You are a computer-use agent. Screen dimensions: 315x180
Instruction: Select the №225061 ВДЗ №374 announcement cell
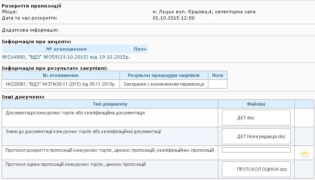tap(61, 84)
